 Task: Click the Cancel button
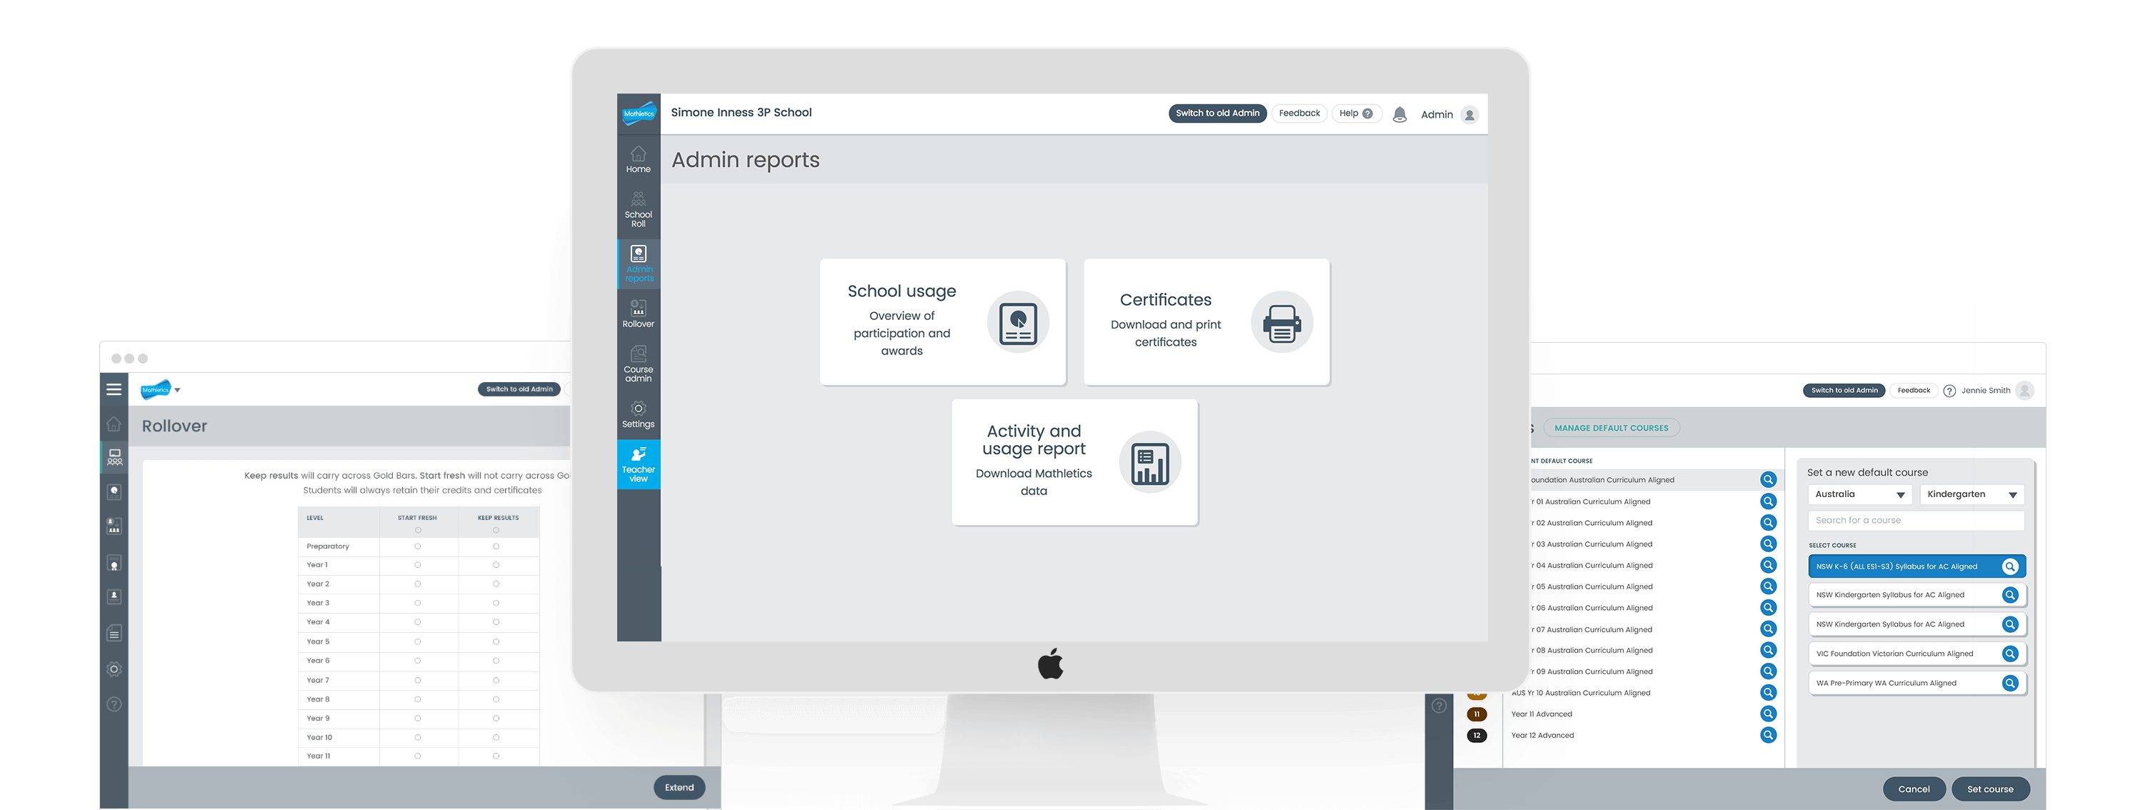[x=1914, y=789]
